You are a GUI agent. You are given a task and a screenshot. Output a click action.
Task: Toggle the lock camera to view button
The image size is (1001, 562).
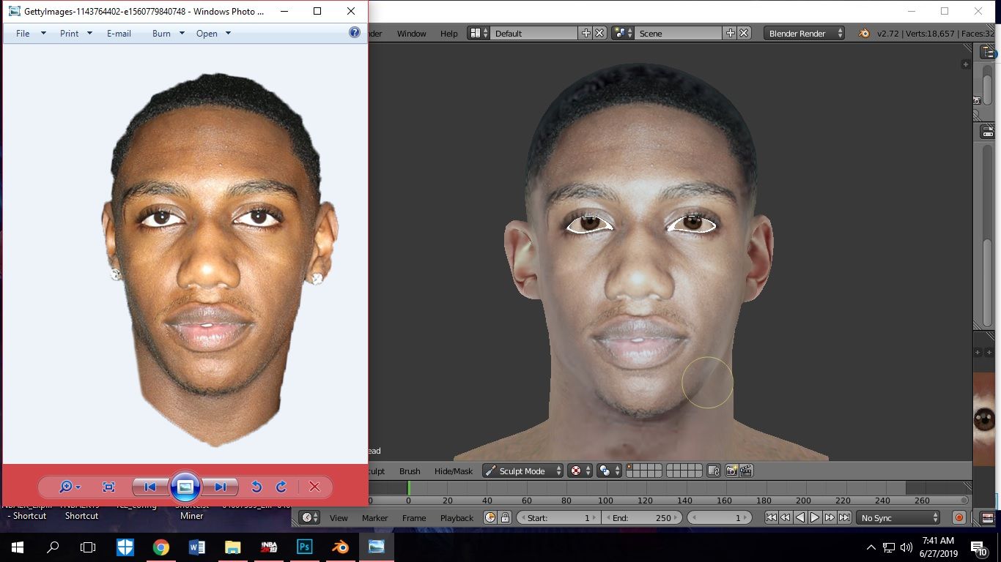[x=713, y=471]
